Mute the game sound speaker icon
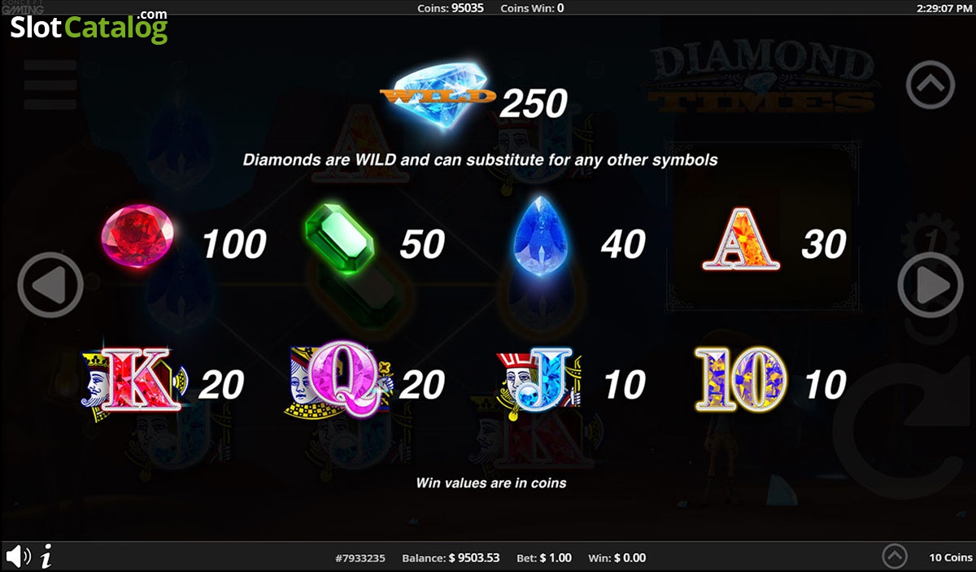This screenshot has width=976, height=572. coord(18,557)
